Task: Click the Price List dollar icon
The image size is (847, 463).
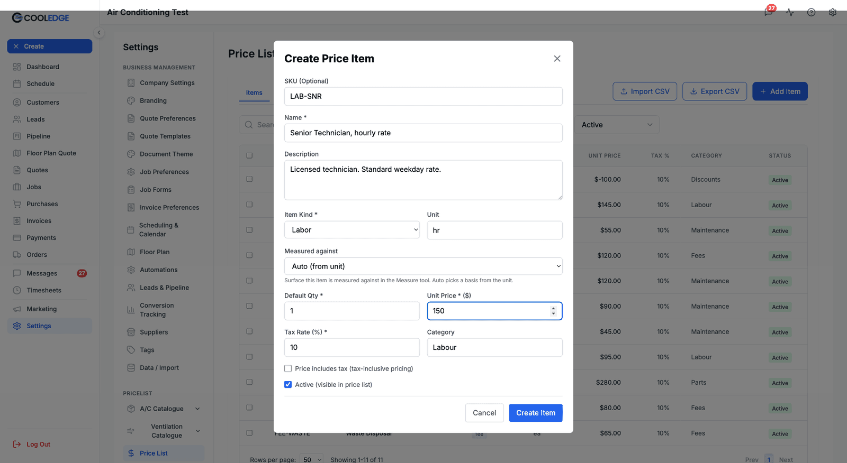Action: [x=131, y=453]
